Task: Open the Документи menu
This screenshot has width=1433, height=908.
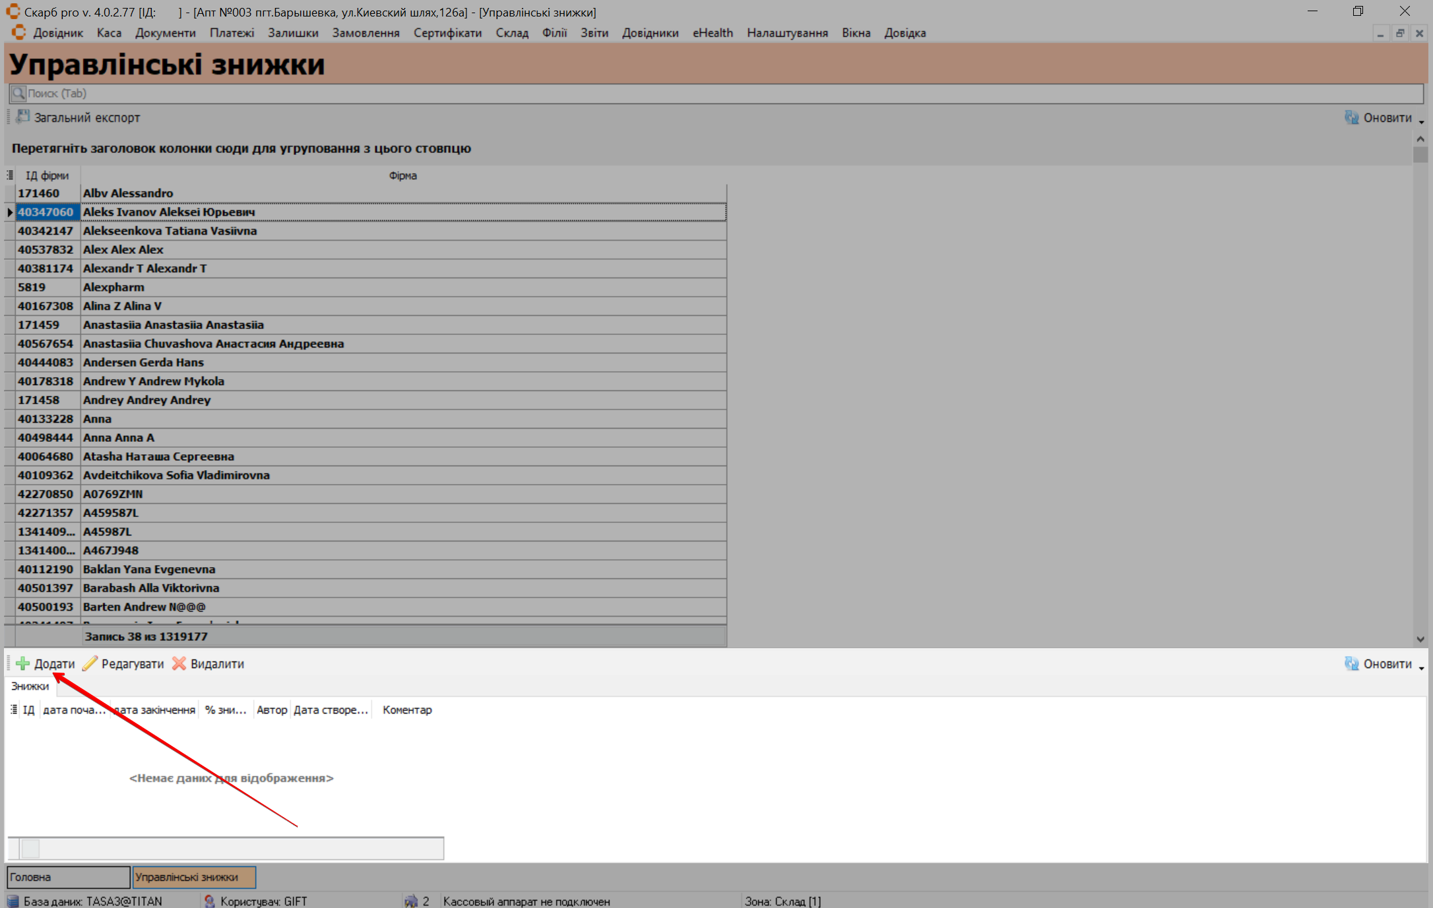Action: click(165, 33)
